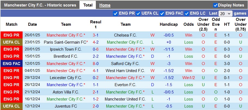Open the Manchester United F.C. link
Viewport: 248px width, 110px height.
coord(125,99)
